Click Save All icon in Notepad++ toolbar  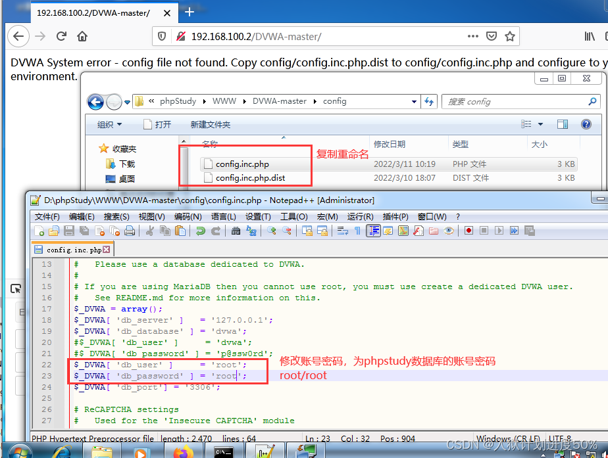pos(84,231)
